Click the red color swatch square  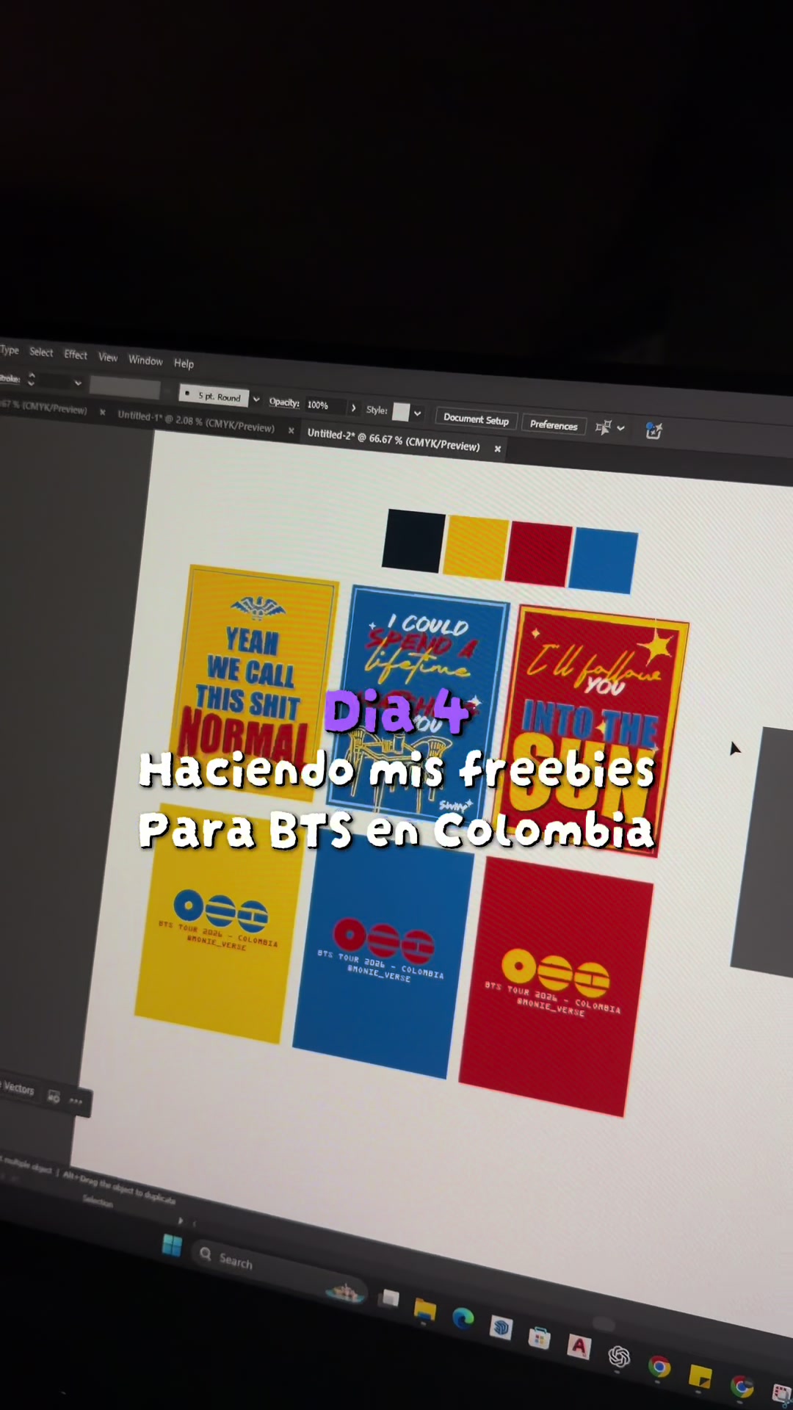pos(539,554)
